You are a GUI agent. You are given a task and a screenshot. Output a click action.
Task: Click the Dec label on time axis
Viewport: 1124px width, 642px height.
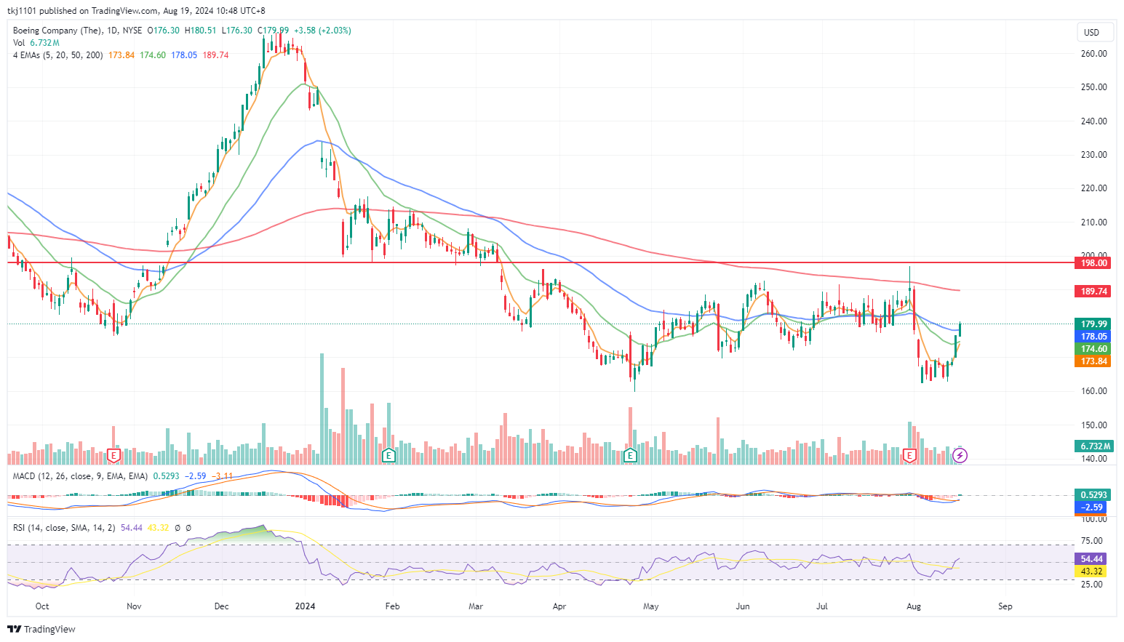click(x=222, y=606)
